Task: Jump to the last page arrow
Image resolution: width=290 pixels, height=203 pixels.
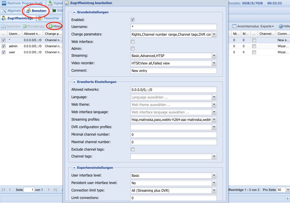Action: click(x=55, y=189)
